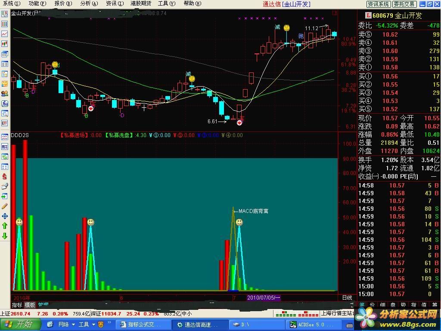
Task: Select the RSI indicator icon
Action: coord(4,147)
